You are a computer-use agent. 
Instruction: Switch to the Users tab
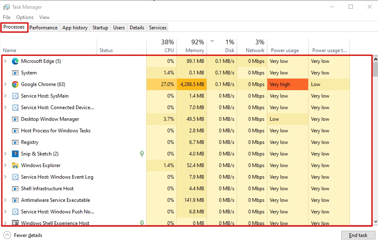point(119,28)
